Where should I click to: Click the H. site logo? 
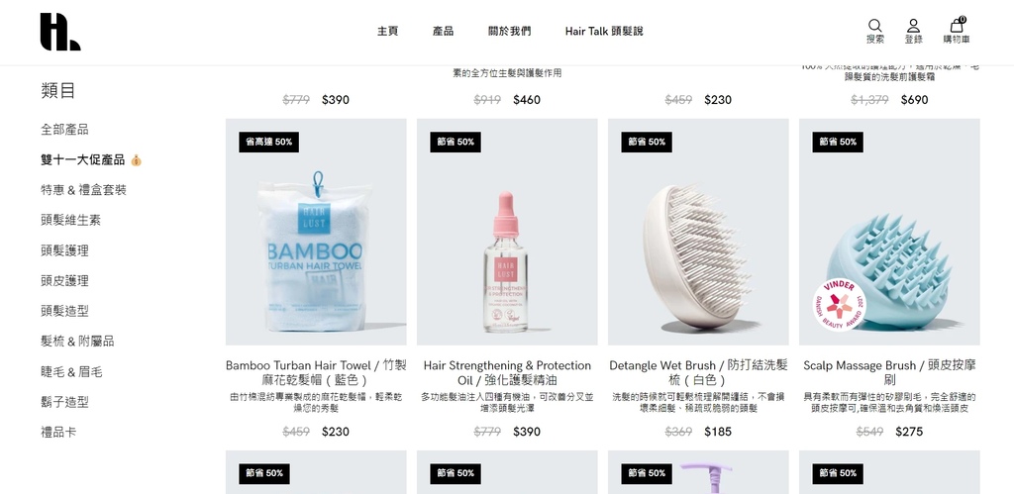pyautogui.click(x=60, y=32)
